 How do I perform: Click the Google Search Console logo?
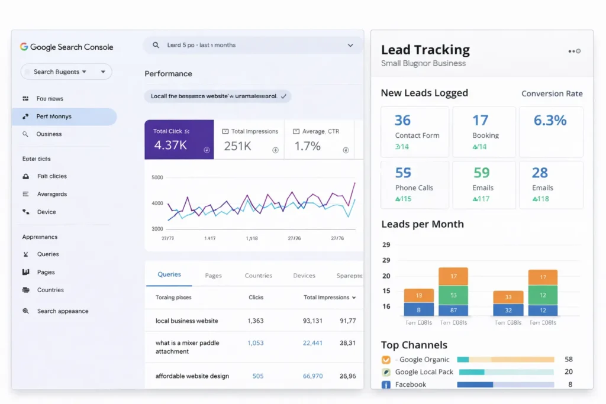click(66, 47)
